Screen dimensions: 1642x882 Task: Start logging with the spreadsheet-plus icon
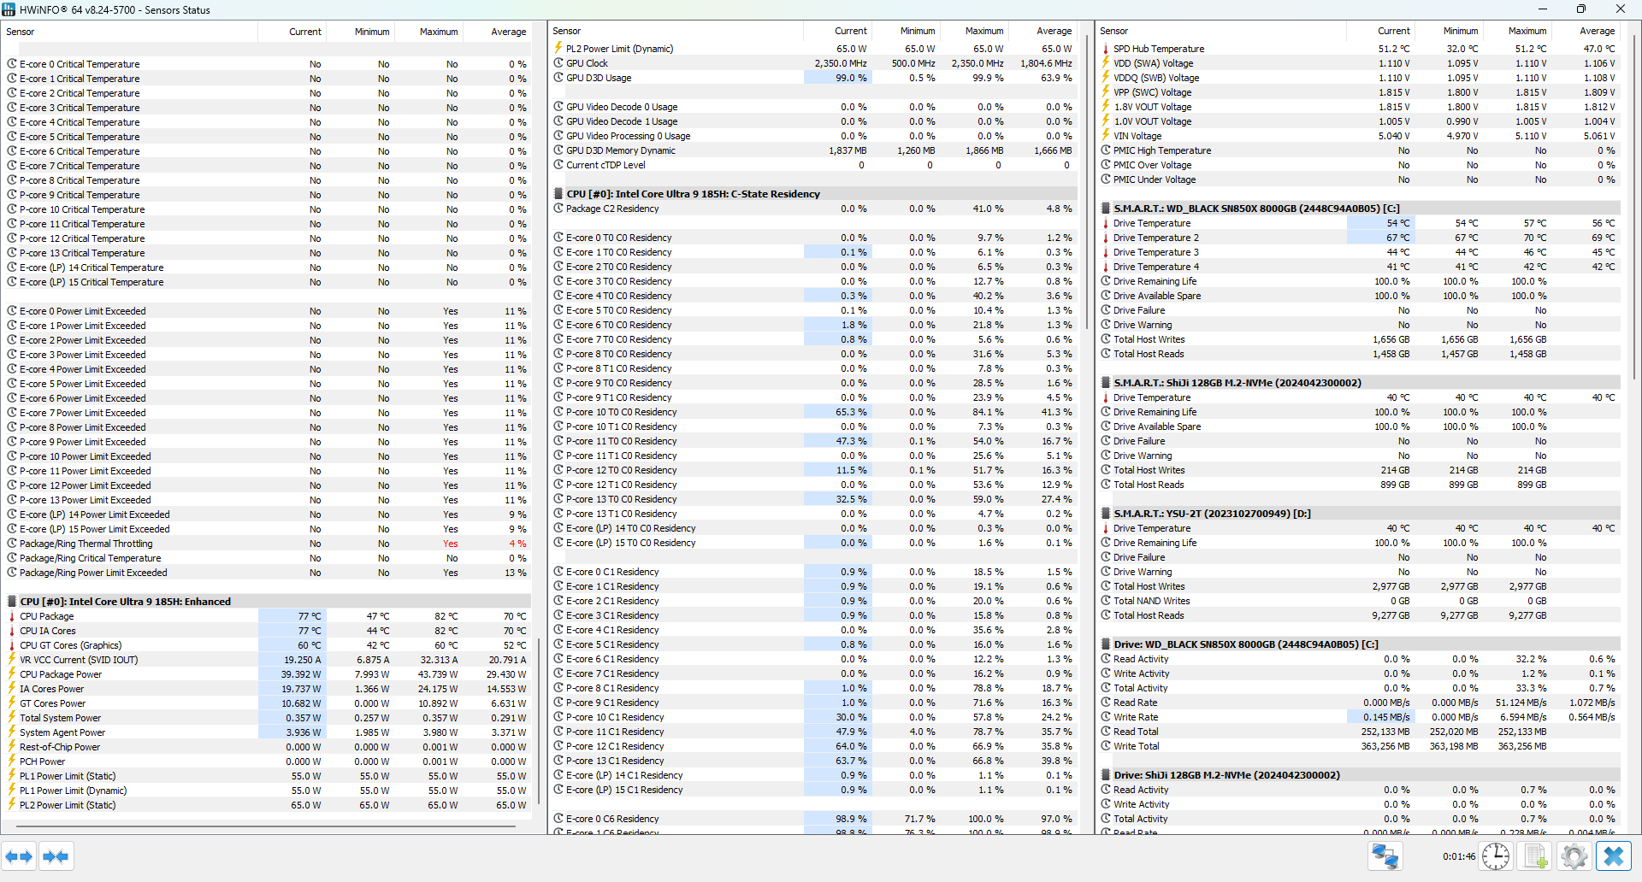click(x=1536, y=856)
